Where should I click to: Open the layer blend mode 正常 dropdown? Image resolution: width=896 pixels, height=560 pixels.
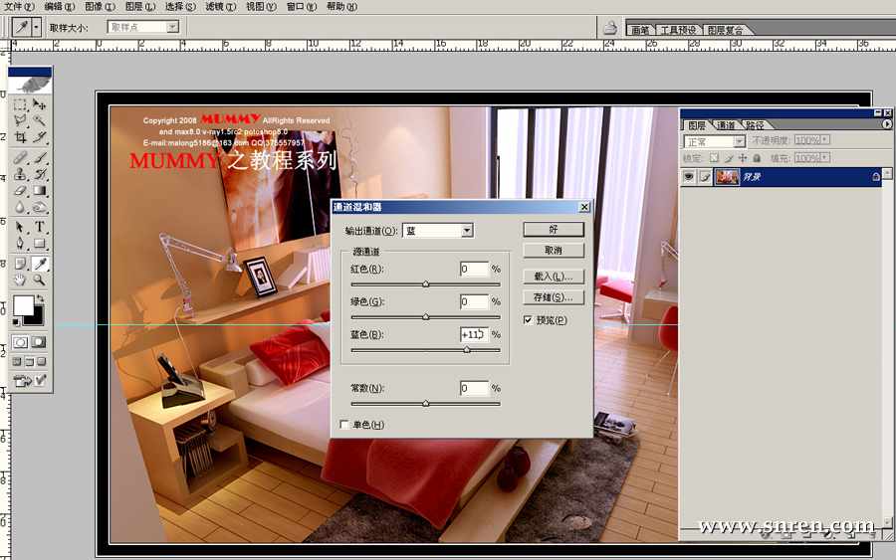point(714,141)
